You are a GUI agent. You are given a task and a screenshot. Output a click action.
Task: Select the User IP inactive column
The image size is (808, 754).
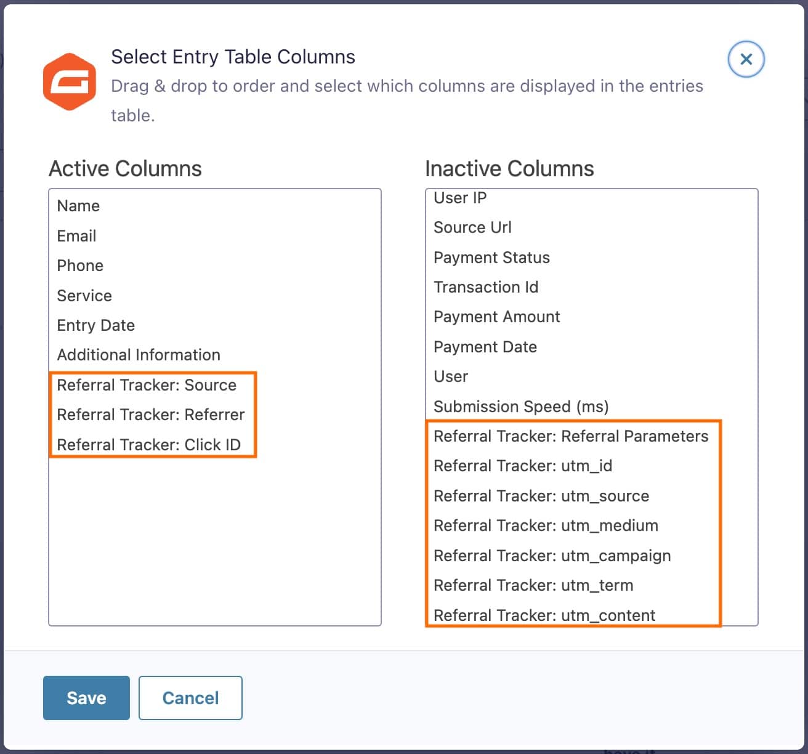(460, 198)
